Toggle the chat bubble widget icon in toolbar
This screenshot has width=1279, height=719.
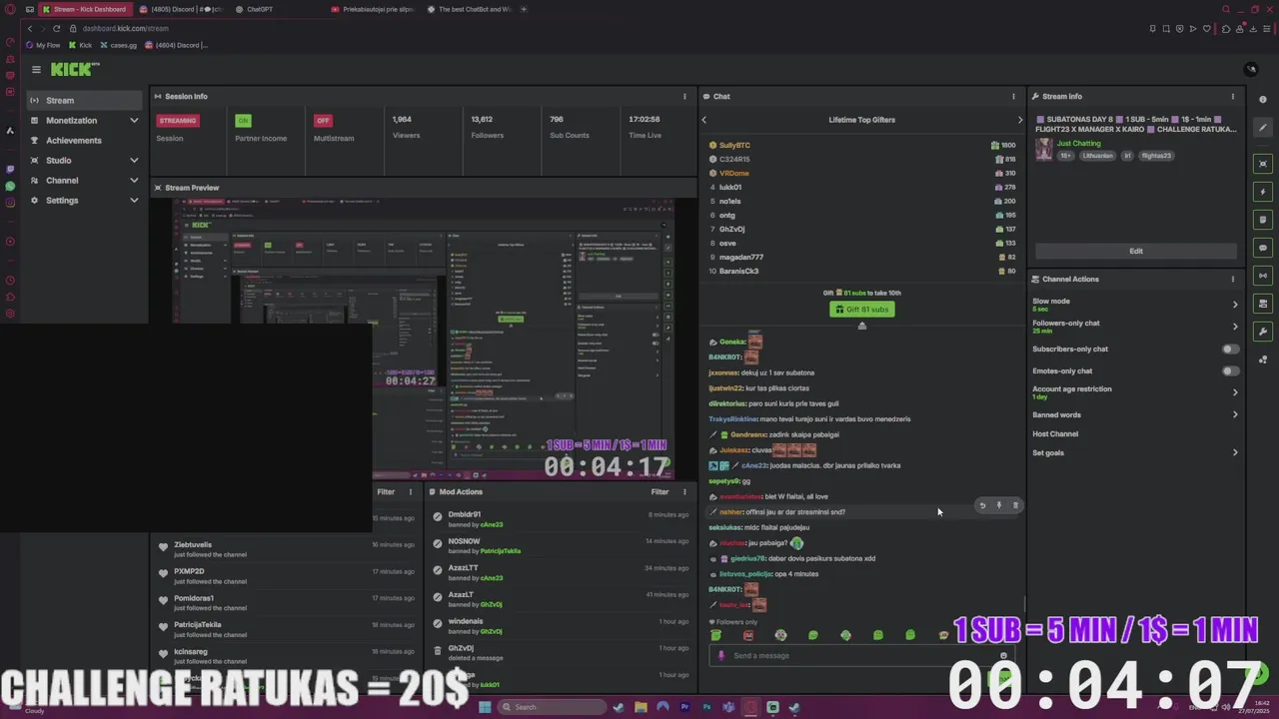pyautogui.click(x=1263, y=248)
